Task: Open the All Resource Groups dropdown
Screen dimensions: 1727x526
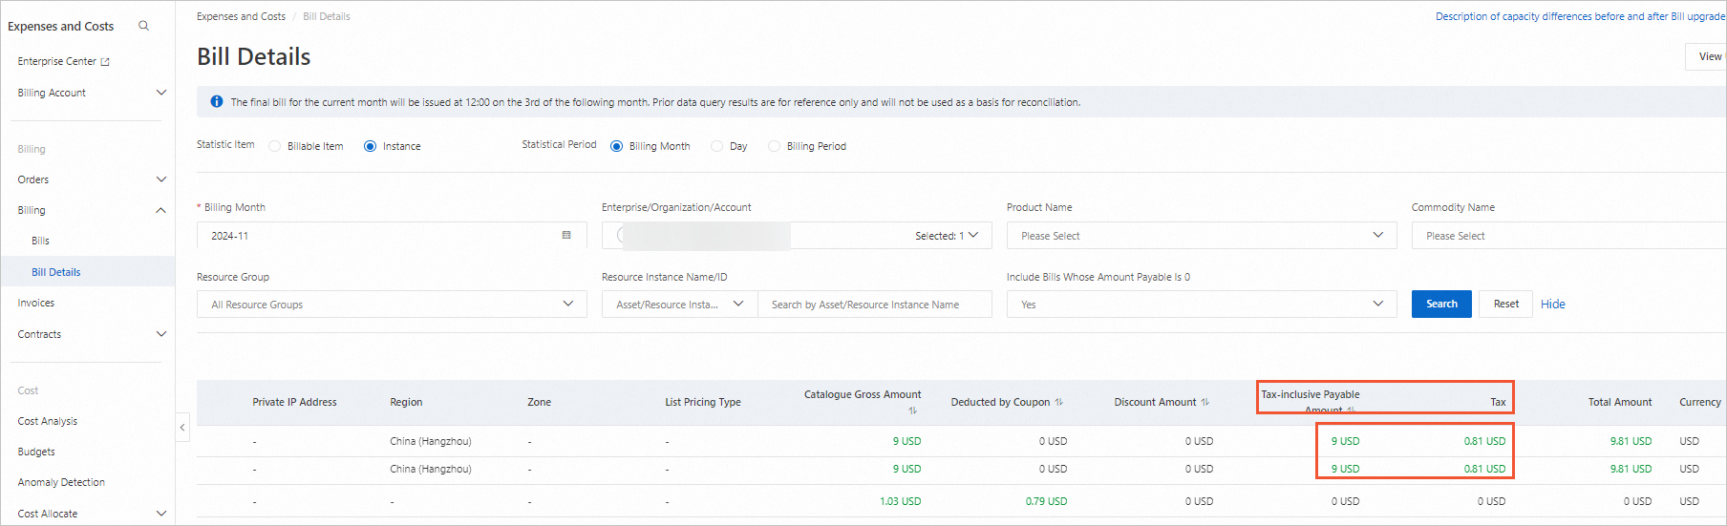Action: pyautogui.click(x=392, y=305)
